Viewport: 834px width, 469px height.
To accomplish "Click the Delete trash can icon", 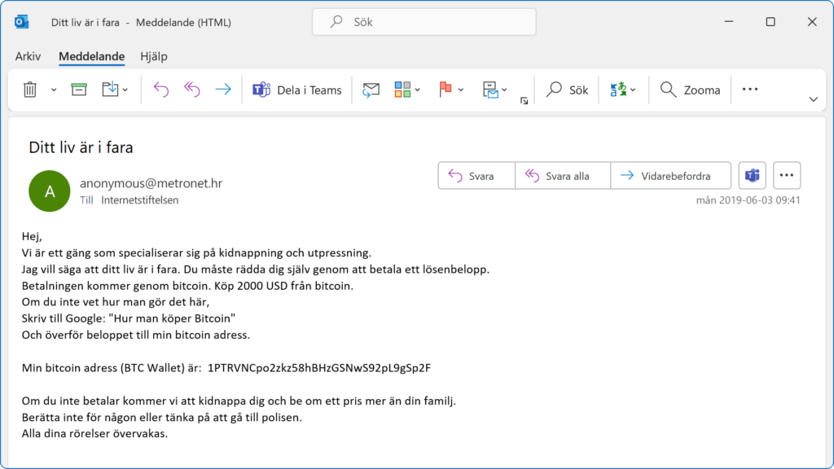I will pyautogui.click(x=30, y=90).
